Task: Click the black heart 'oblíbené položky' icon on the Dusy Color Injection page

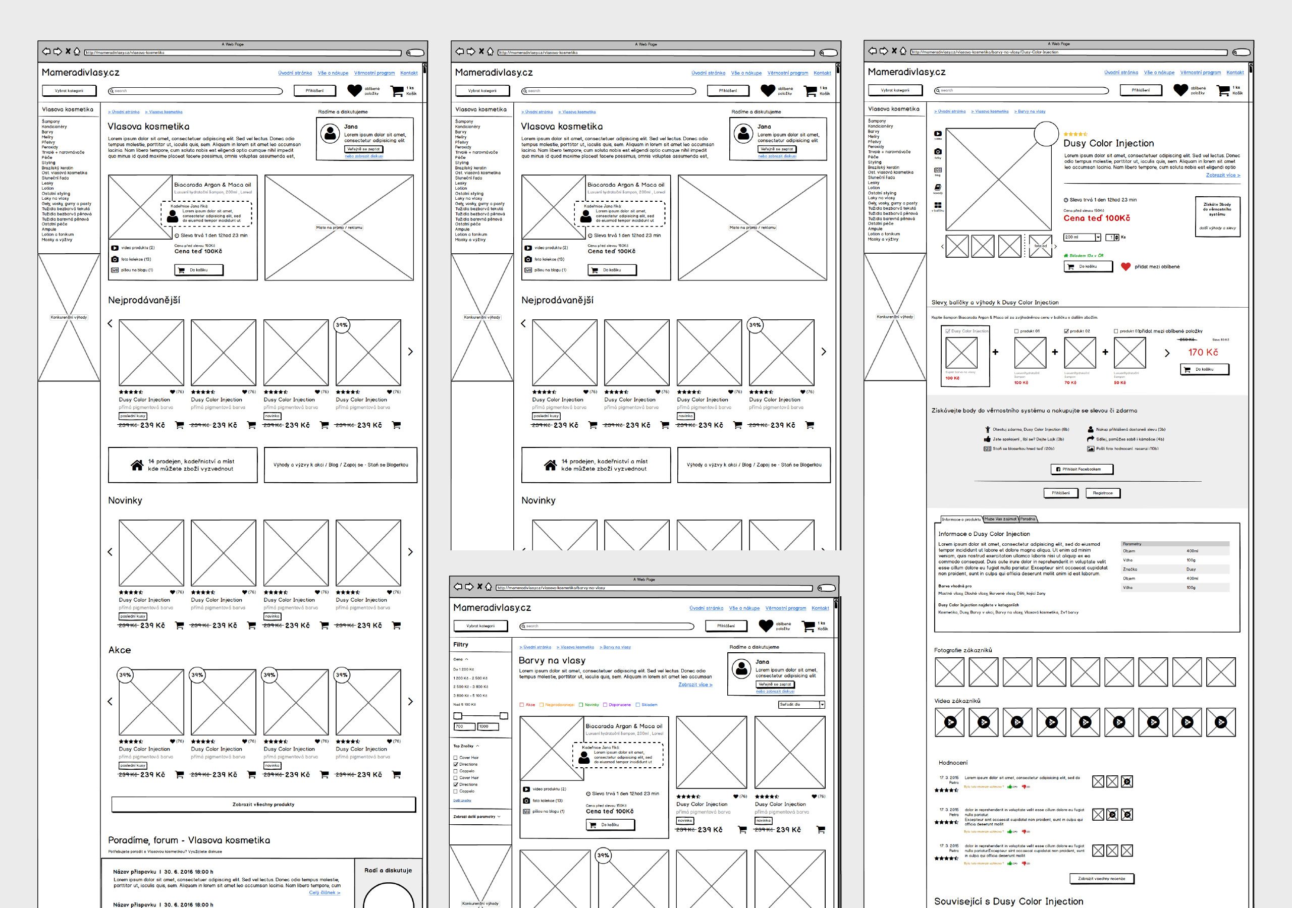Action: [x=1180, y=90]
